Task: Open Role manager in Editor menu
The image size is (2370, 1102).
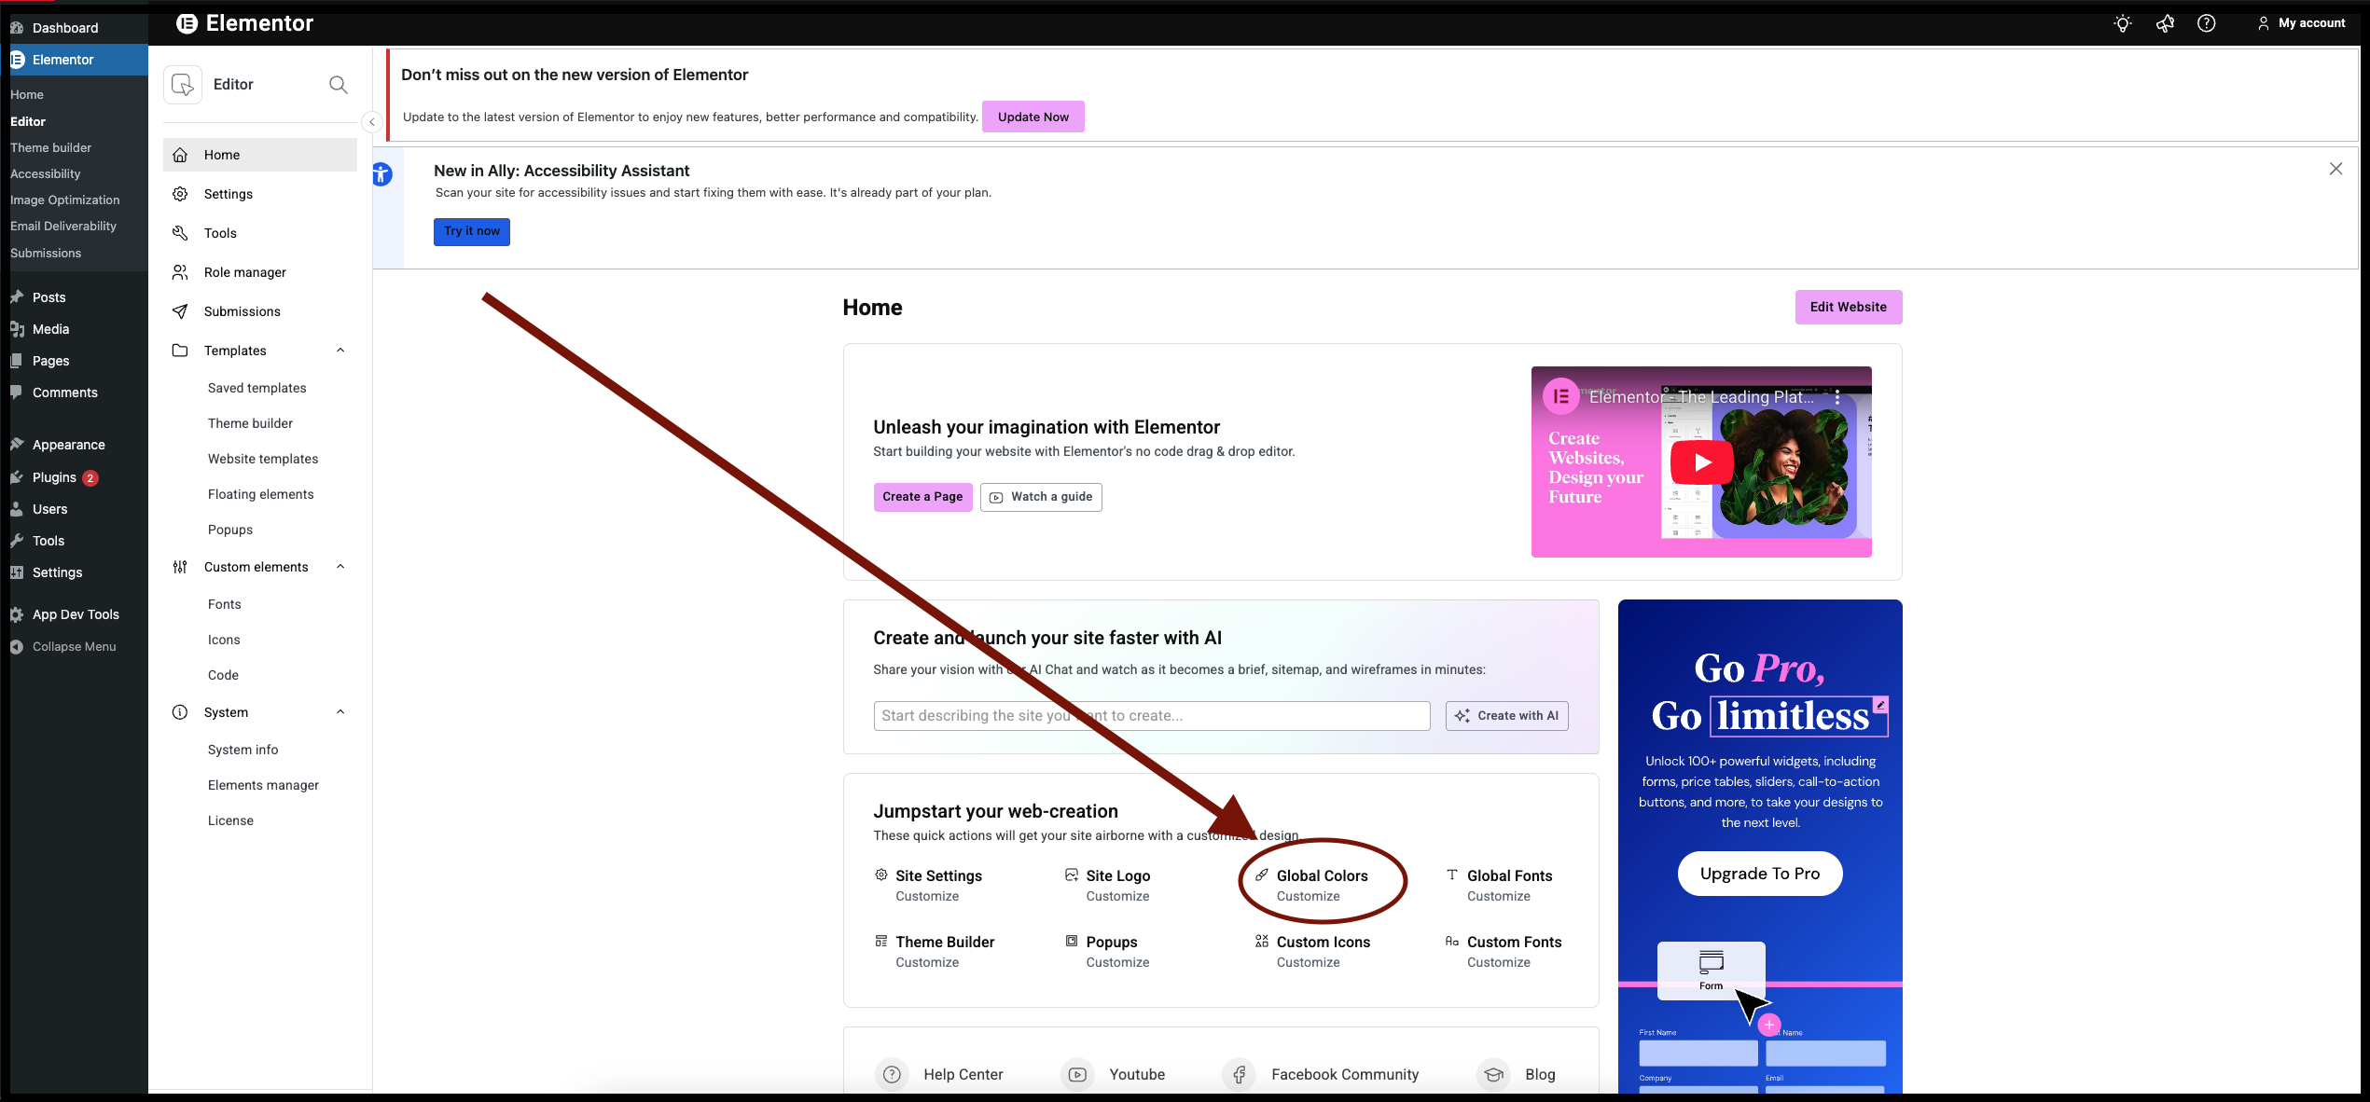Action: pos(244,272)
